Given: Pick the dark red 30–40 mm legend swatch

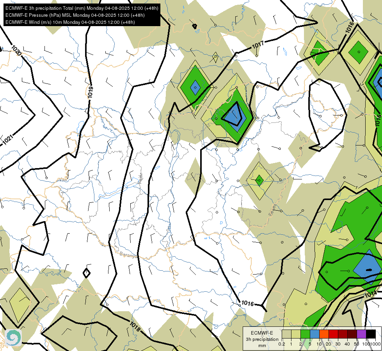Looking at the screenshot, I should (343, 334).
